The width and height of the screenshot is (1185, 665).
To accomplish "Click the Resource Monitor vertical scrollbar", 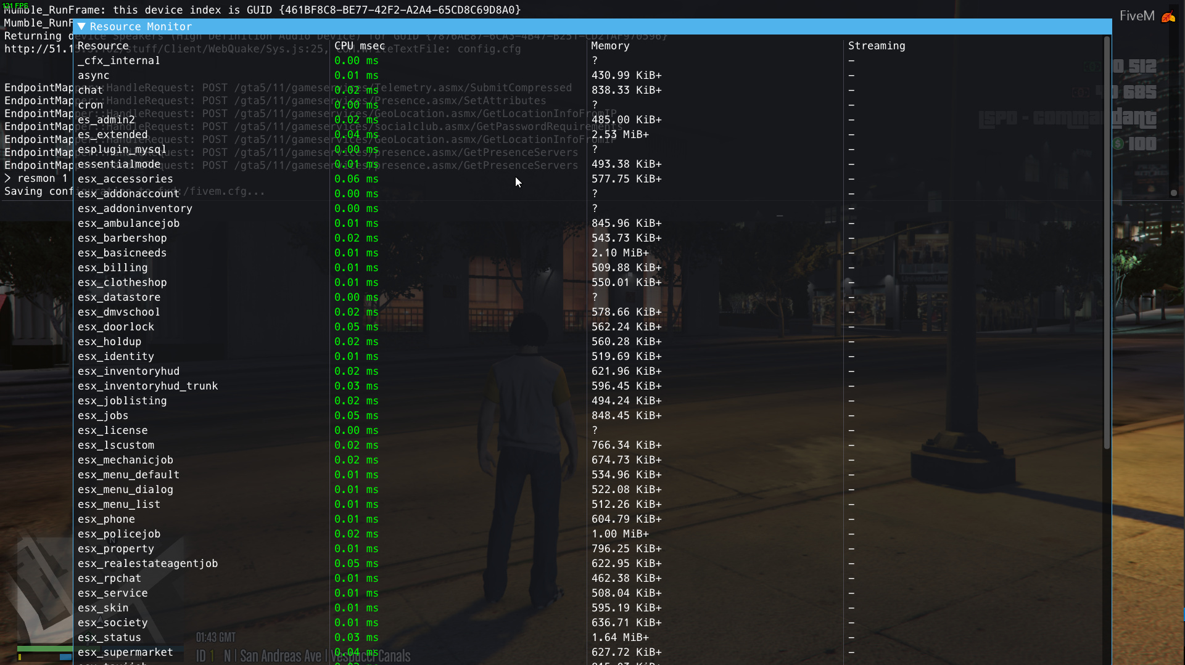I will tap(1107, 242).
